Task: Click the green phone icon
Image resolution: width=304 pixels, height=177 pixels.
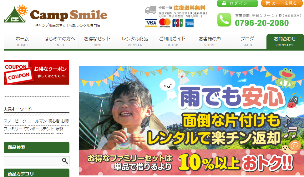Action: [x=224, y=20]
